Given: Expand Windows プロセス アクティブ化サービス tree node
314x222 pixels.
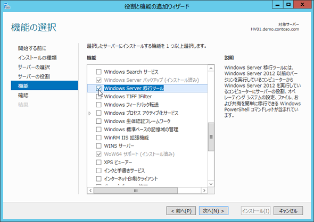Looking at the screenshot, I should (x=90, y=113).
